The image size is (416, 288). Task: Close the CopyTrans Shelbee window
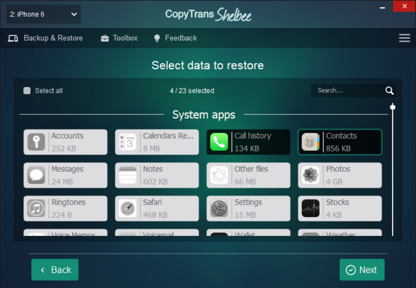pyautogui.click(x=404, y=6)
